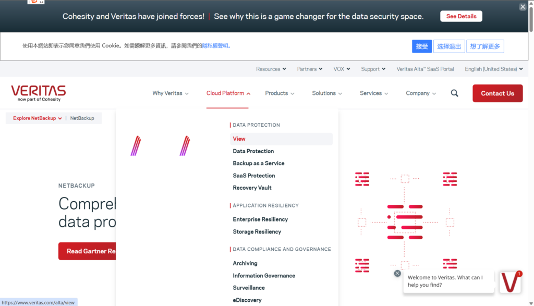Open Veritas Alta SaaS Portal link

point(425,69)
